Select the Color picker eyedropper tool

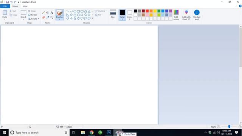point(48,17)
